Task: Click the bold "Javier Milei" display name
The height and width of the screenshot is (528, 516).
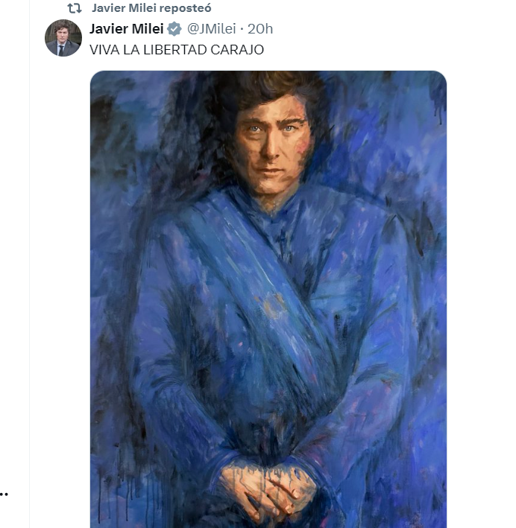Action: (x=126, y=30)
